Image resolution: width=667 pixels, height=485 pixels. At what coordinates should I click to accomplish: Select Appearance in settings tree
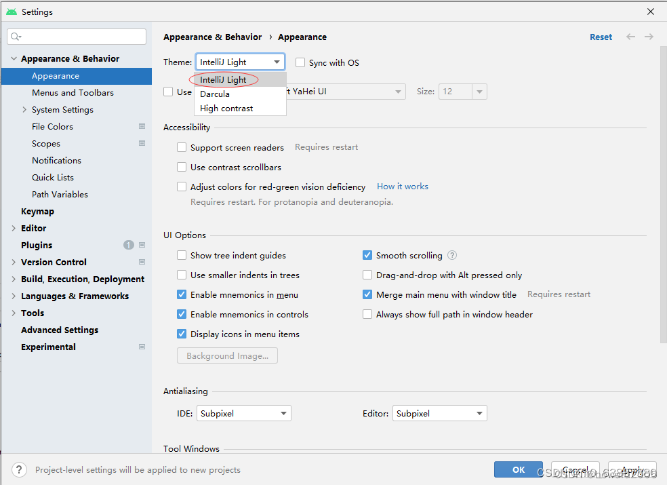pyautogui.click(x=77, y=76)
